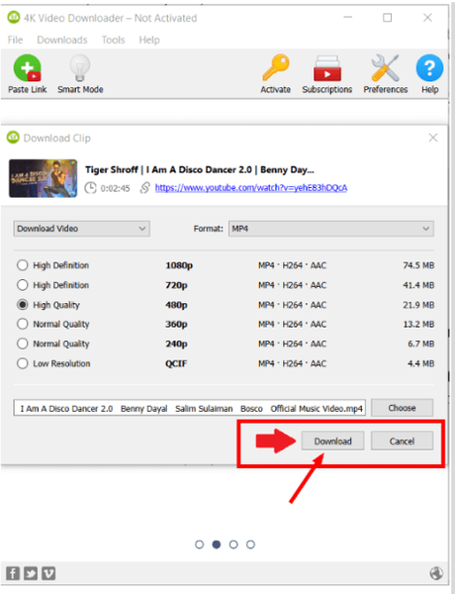
Task: Open the Downloads menu
Action: pyautogui.click(x=62, y=40)
